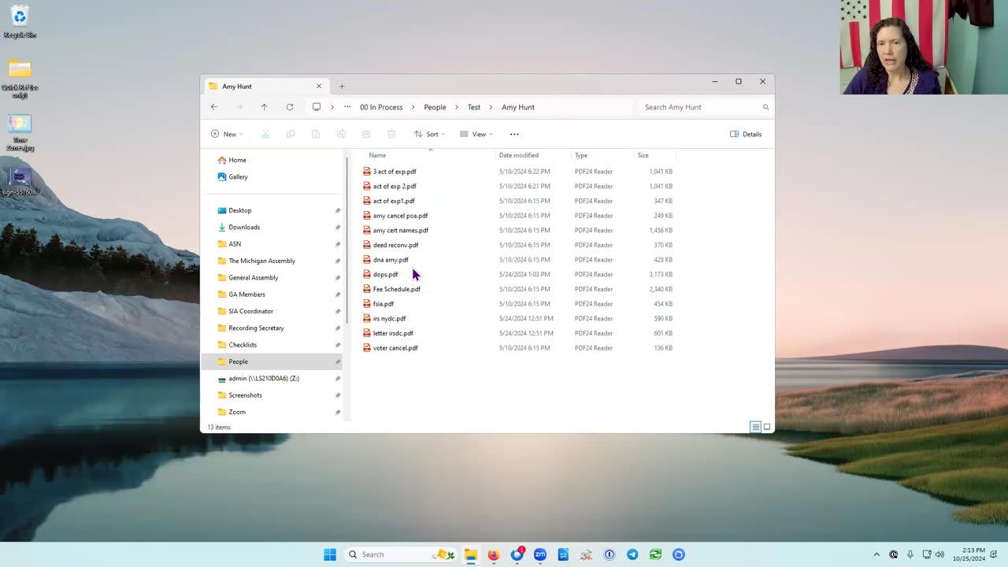Click 'Amy Hunt' breadcrumb
1008x567 pixels.
click(518, 107)
